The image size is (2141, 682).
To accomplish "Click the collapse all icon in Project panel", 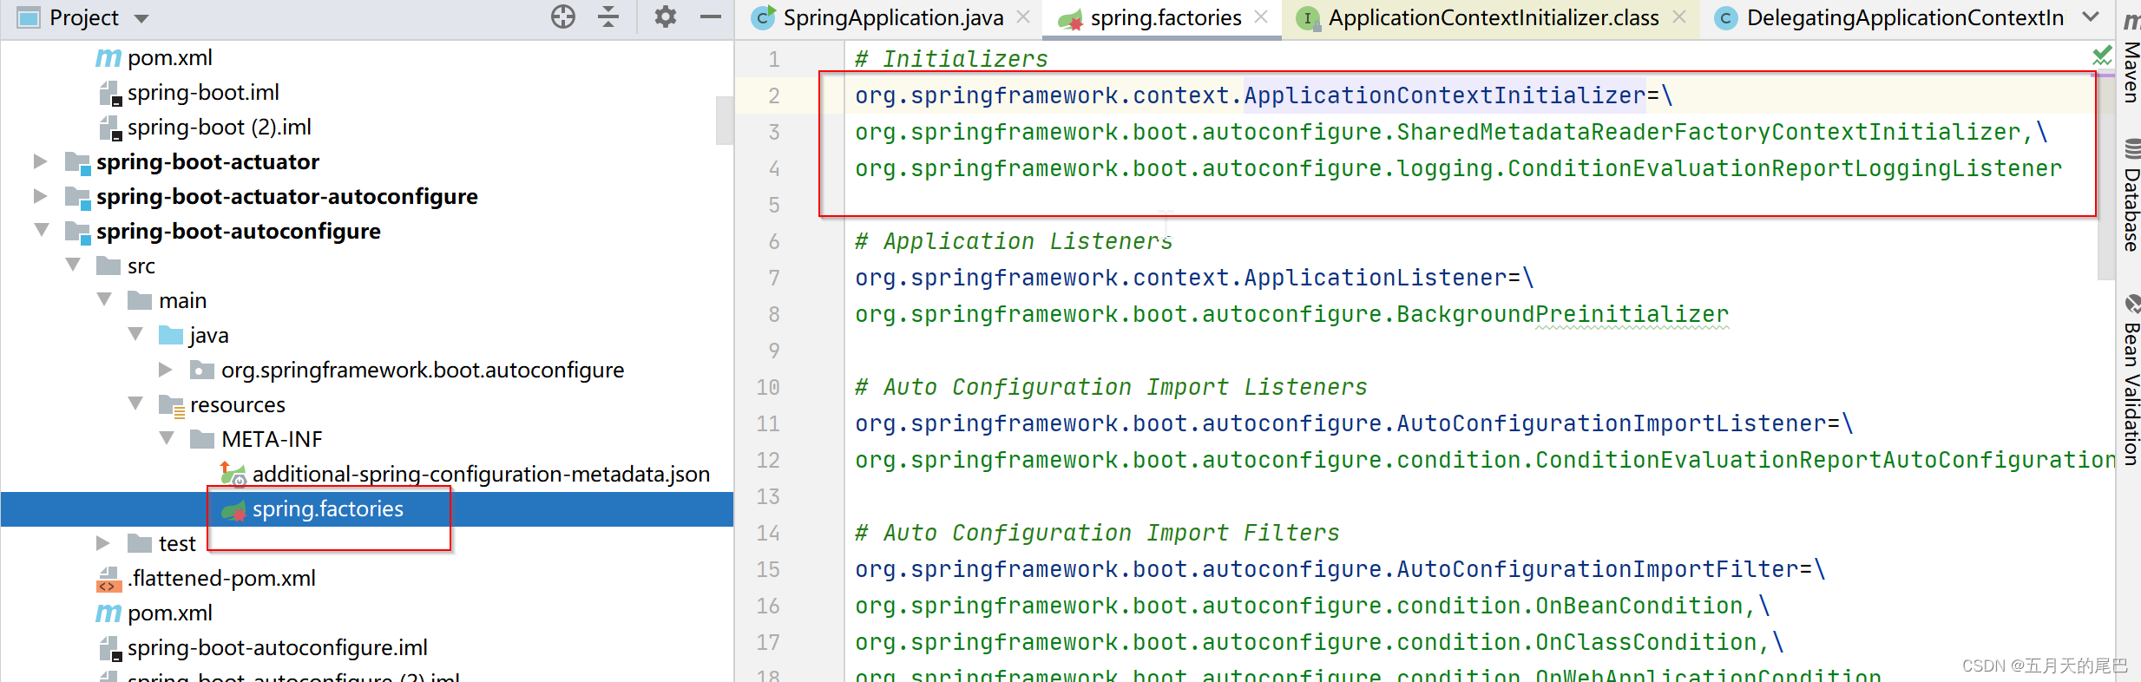I will coord(608,16).
